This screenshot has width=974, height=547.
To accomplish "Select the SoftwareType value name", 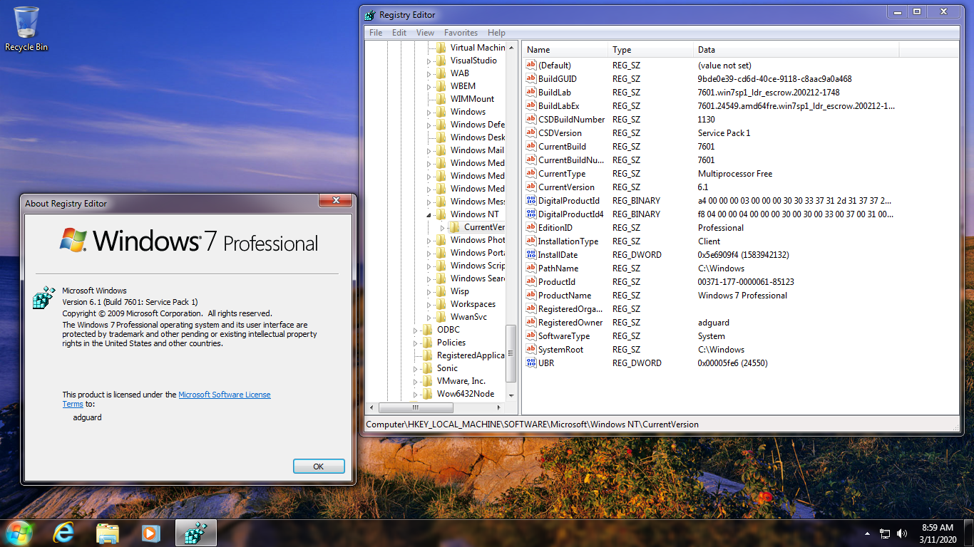I will tap(564, 336).
